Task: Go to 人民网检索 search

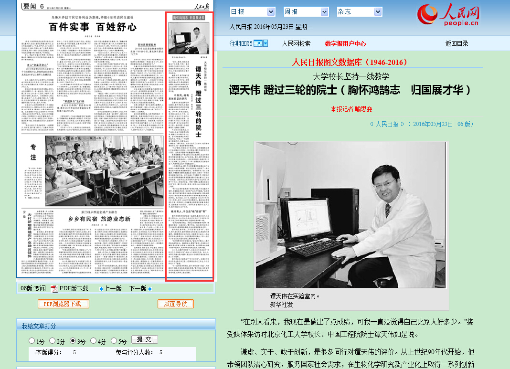Action: click(x=296, y=43)
